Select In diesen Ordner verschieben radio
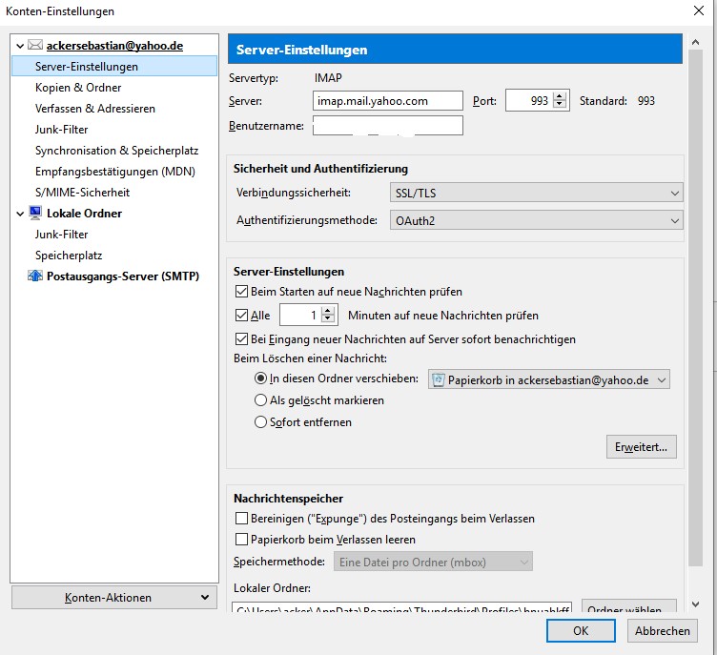Viewport: 717px width, 655px height. (x=260, y=379)
